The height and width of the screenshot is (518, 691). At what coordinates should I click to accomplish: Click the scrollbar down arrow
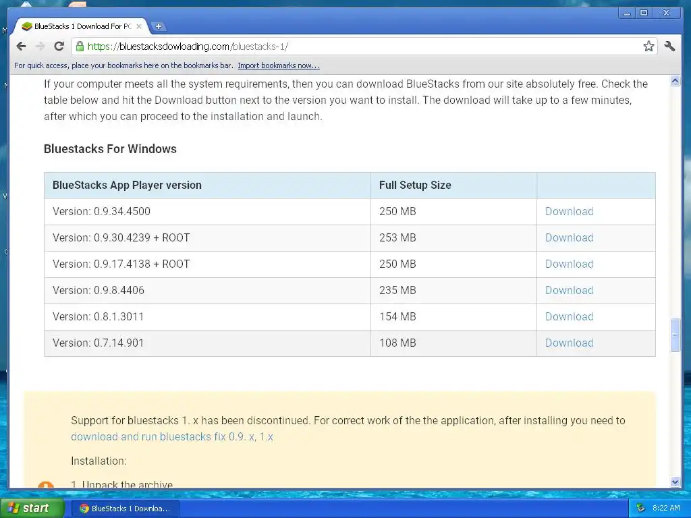(675, 482)
